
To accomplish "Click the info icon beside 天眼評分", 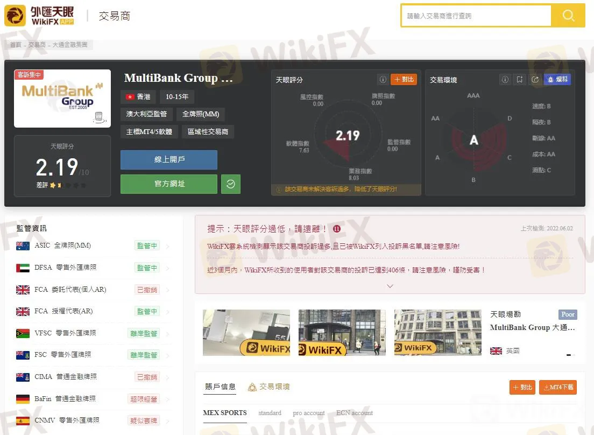I will [383, 80].
